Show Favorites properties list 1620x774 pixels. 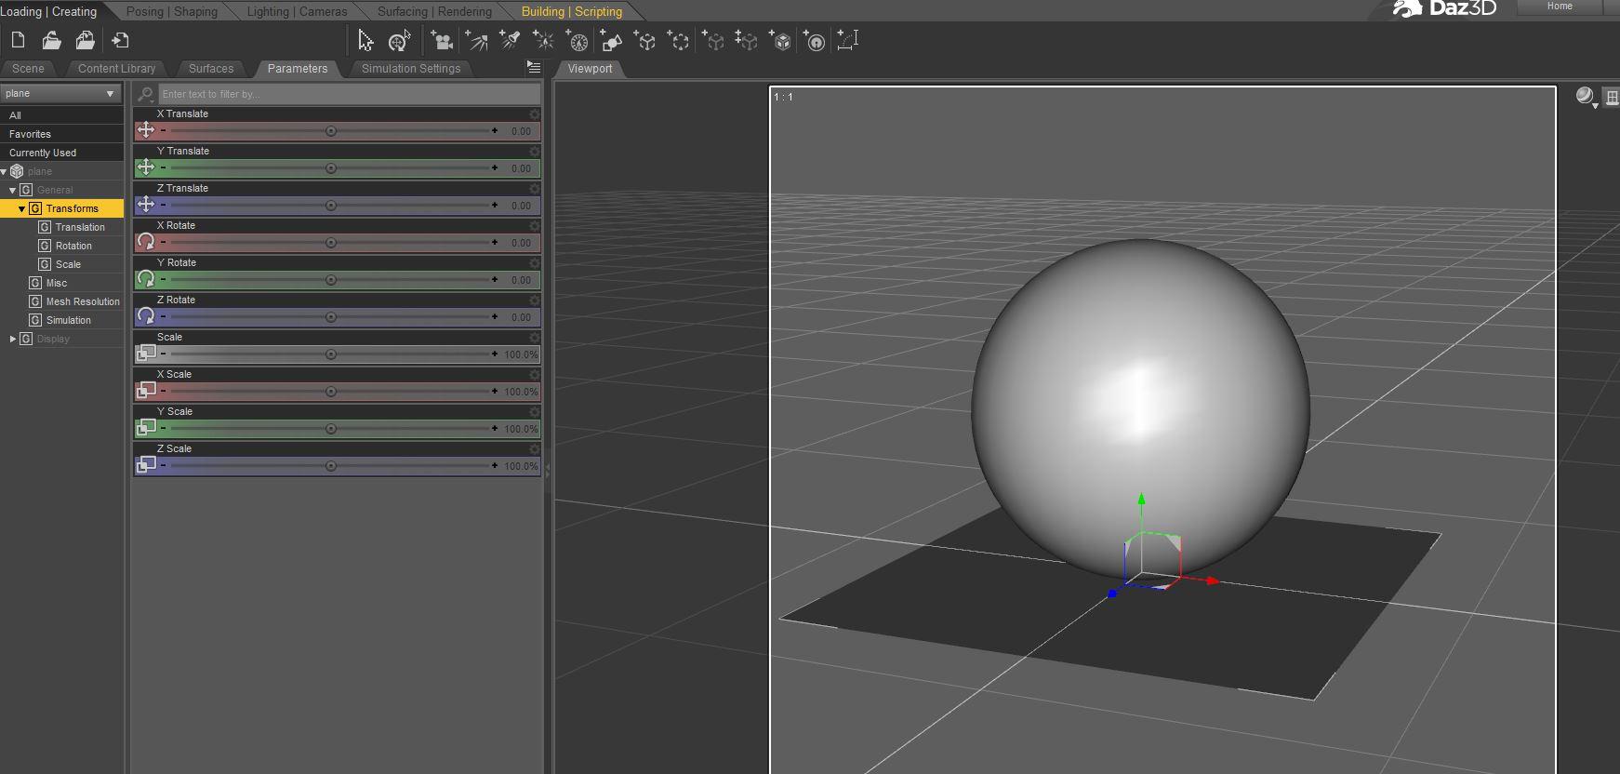tap(61, 134)
